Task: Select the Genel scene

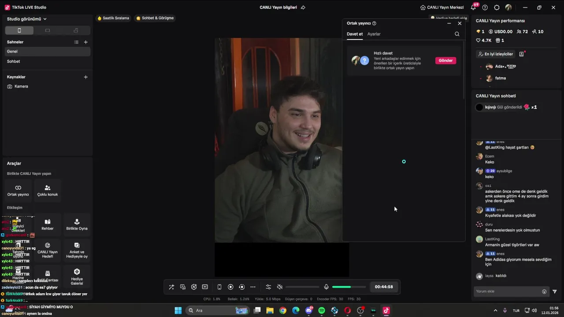Action: (x=48, y=52)
